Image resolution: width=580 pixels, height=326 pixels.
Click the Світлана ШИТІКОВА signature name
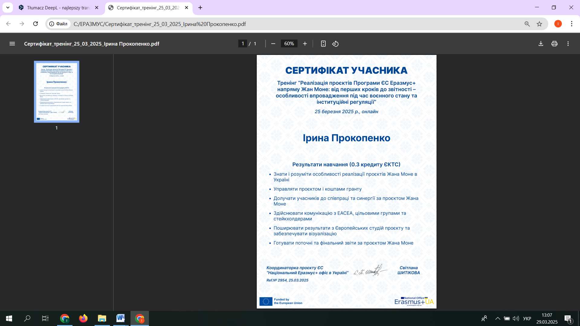(x=408, y=270)
